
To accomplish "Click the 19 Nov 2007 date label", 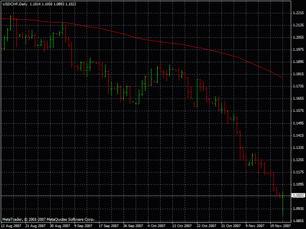I will (280, 226).
